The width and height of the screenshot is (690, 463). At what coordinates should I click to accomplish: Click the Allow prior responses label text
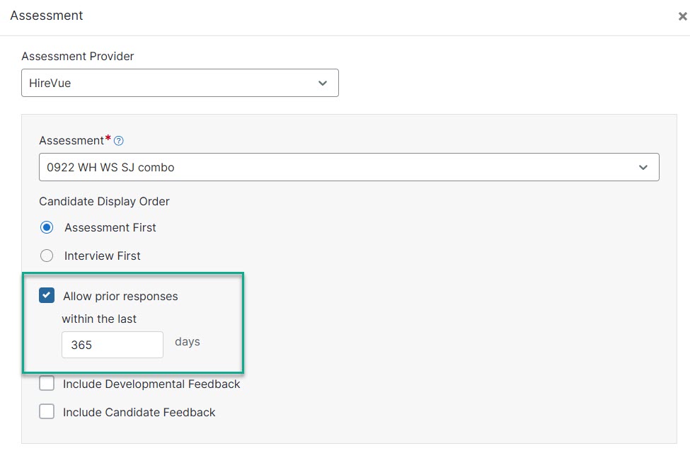tap(120, 296)
